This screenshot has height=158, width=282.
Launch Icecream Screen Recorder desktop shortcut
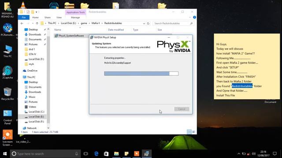(7, 138)
